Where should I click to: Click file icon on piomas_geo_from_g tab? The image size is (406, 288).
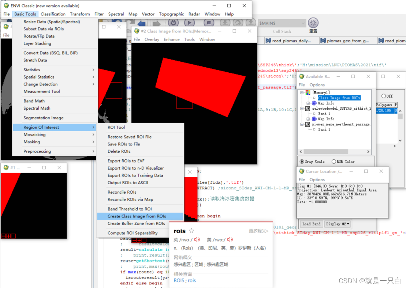tap(323, 41)
